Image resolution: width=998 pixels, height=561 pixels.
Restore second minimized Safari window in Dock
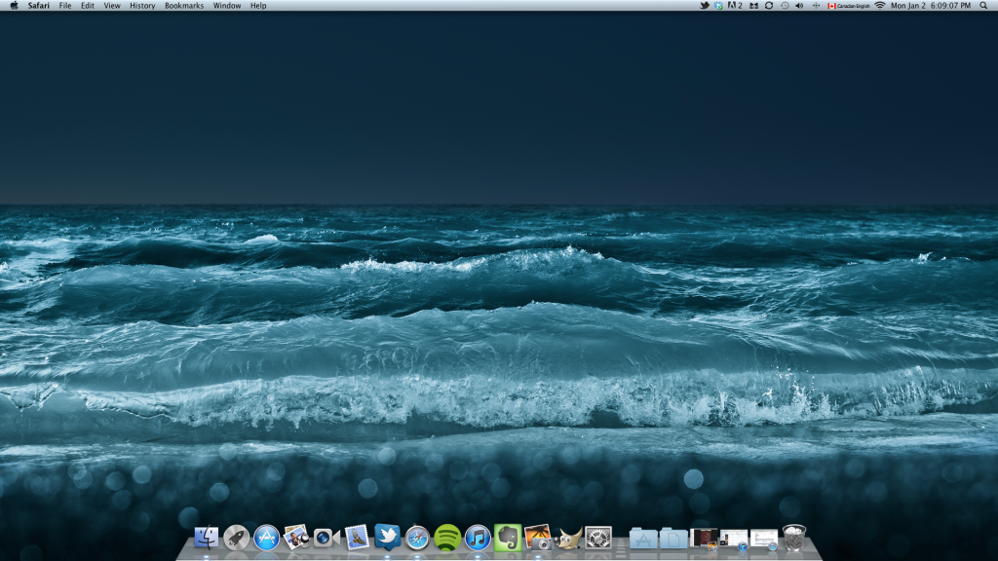pos(734,539)
